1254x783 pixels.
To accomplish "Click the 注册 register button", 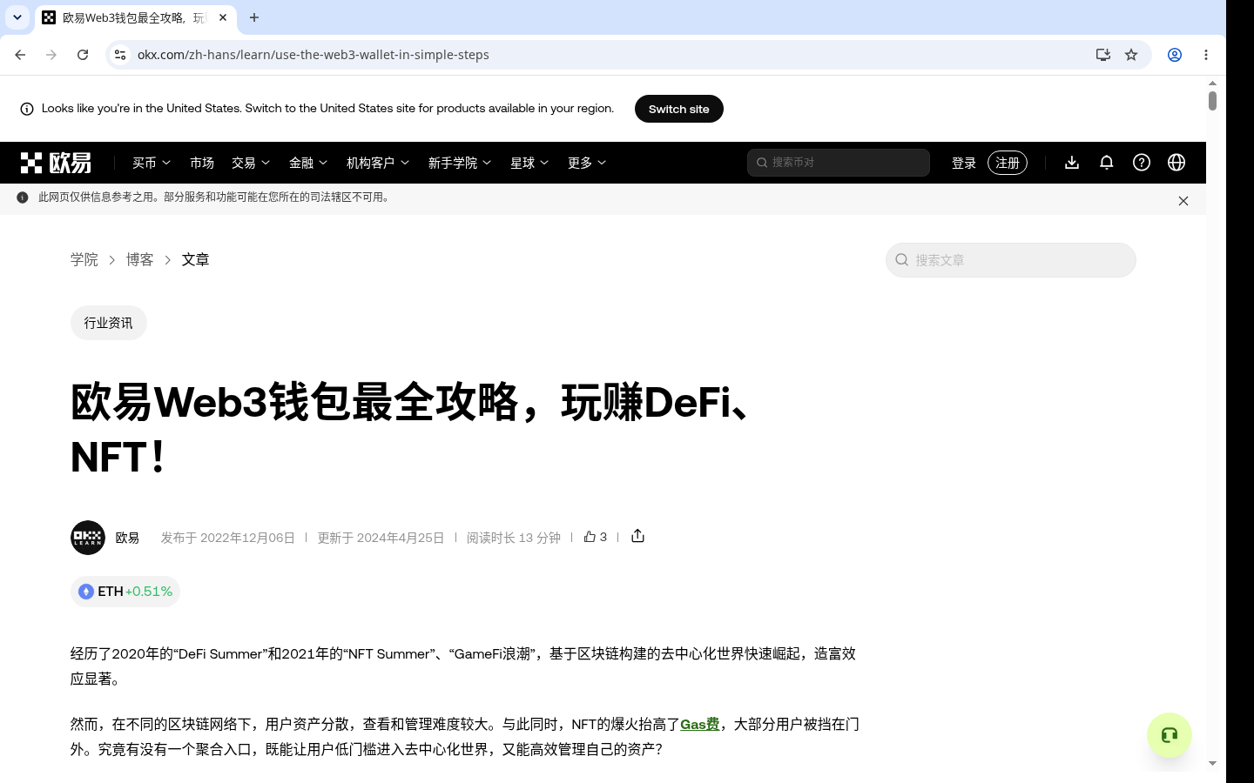I will (x=1008, y=163).
